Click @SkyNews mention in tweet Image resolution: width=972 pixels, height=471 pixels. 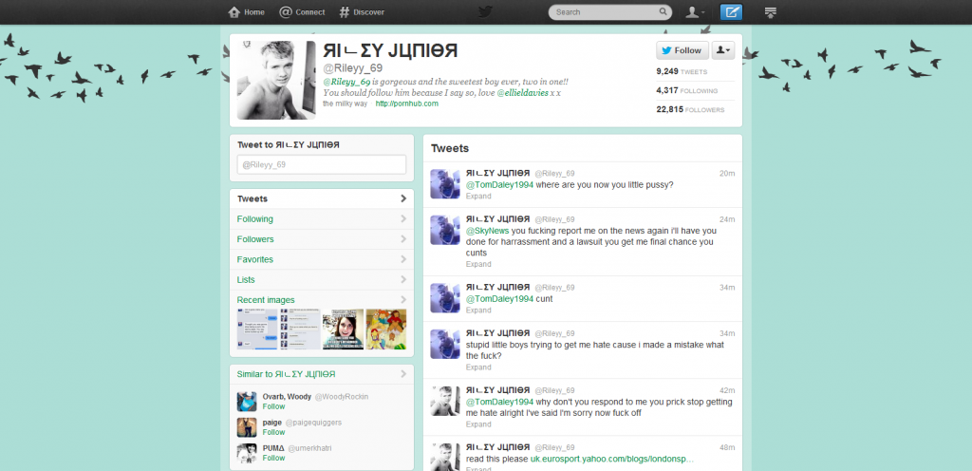click(488, 231)
